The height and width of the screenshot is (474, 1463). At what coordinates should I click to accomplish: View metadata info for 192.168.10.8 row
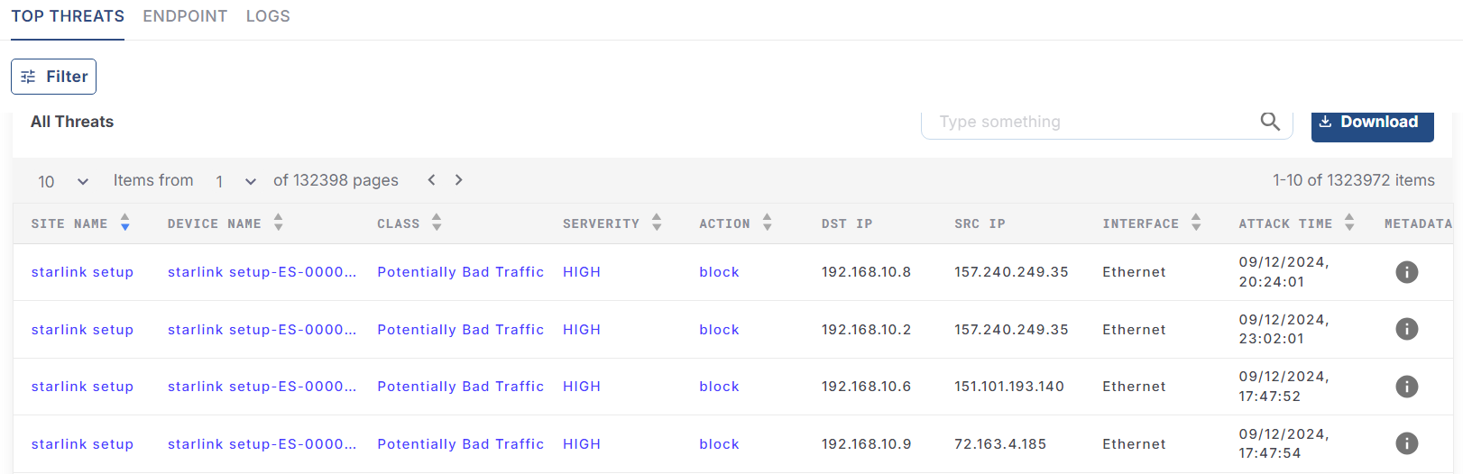(x=1407, y=272)
